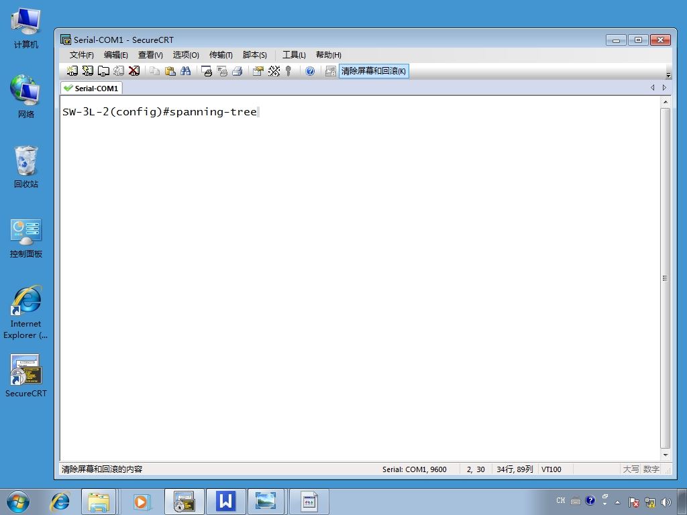This screenshot has height=515, width=687.
Task: Click the 控制面板 desktop icon
Action: point(26,238)
